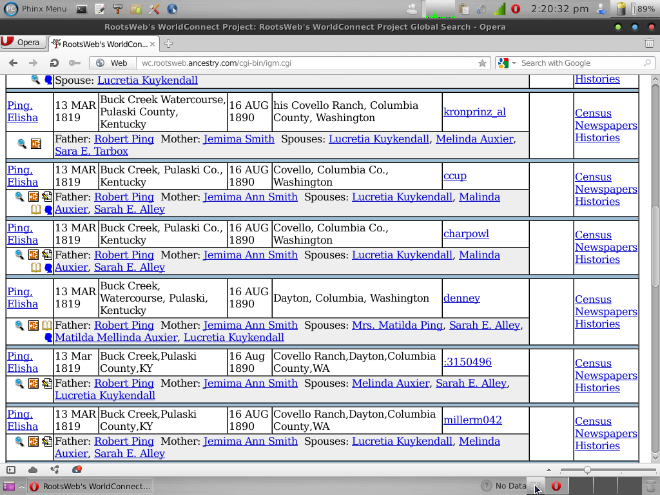Click the search magnifier in search box
The height and width of the screenshot is (495, 660).
[647, 63]
